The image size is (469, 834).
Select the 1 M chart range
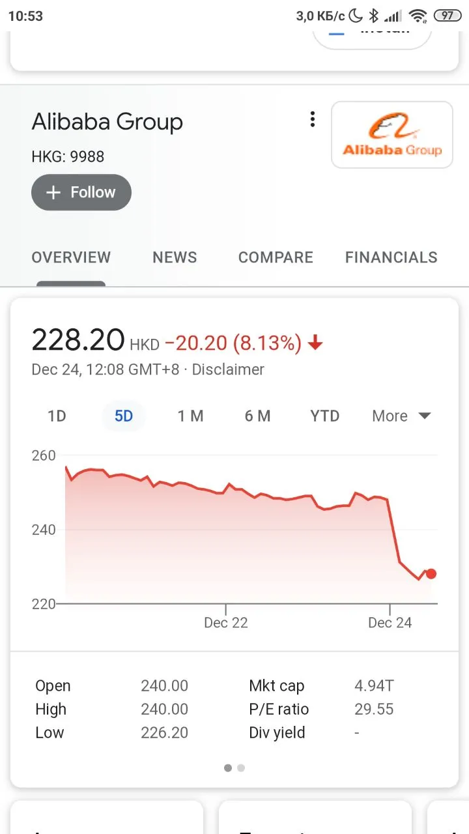pyautogui.click(x=191, y=416)
